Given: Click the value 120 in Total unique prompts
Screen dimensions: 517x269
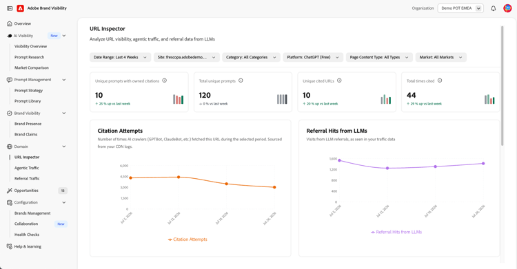Looking at the screenshot, I should (205, 96).
